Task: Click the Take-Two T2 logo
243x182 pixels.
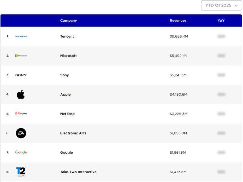Action: 21,172
